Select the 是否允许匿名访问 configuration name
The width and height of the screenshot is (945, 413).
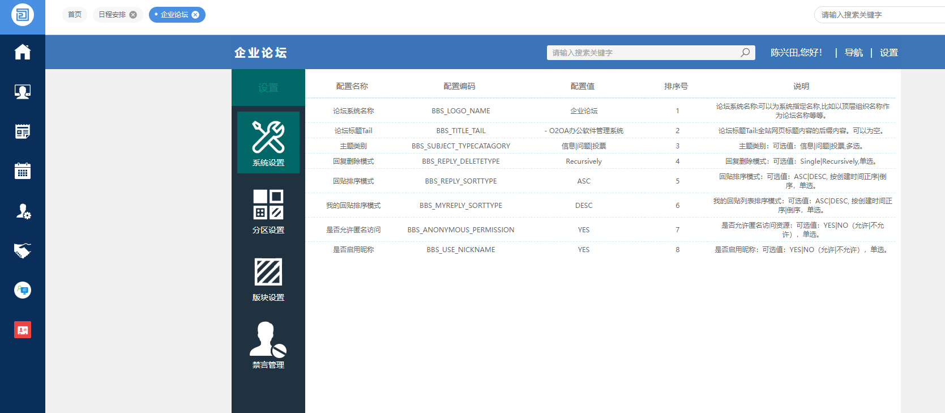[x=353, y=230]
